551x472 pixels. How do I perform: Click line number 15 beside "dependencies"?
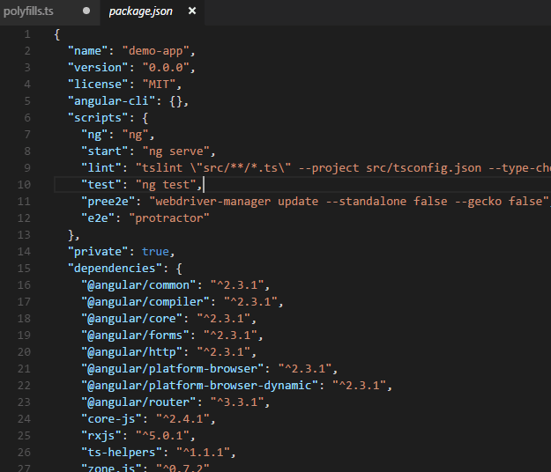[26, 268]
